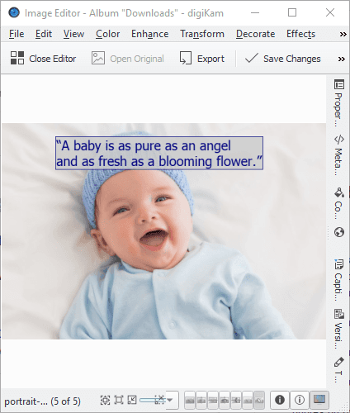Open the Captions sidebar tab
This screenshot has width=350, height=413.
point(339,280)
